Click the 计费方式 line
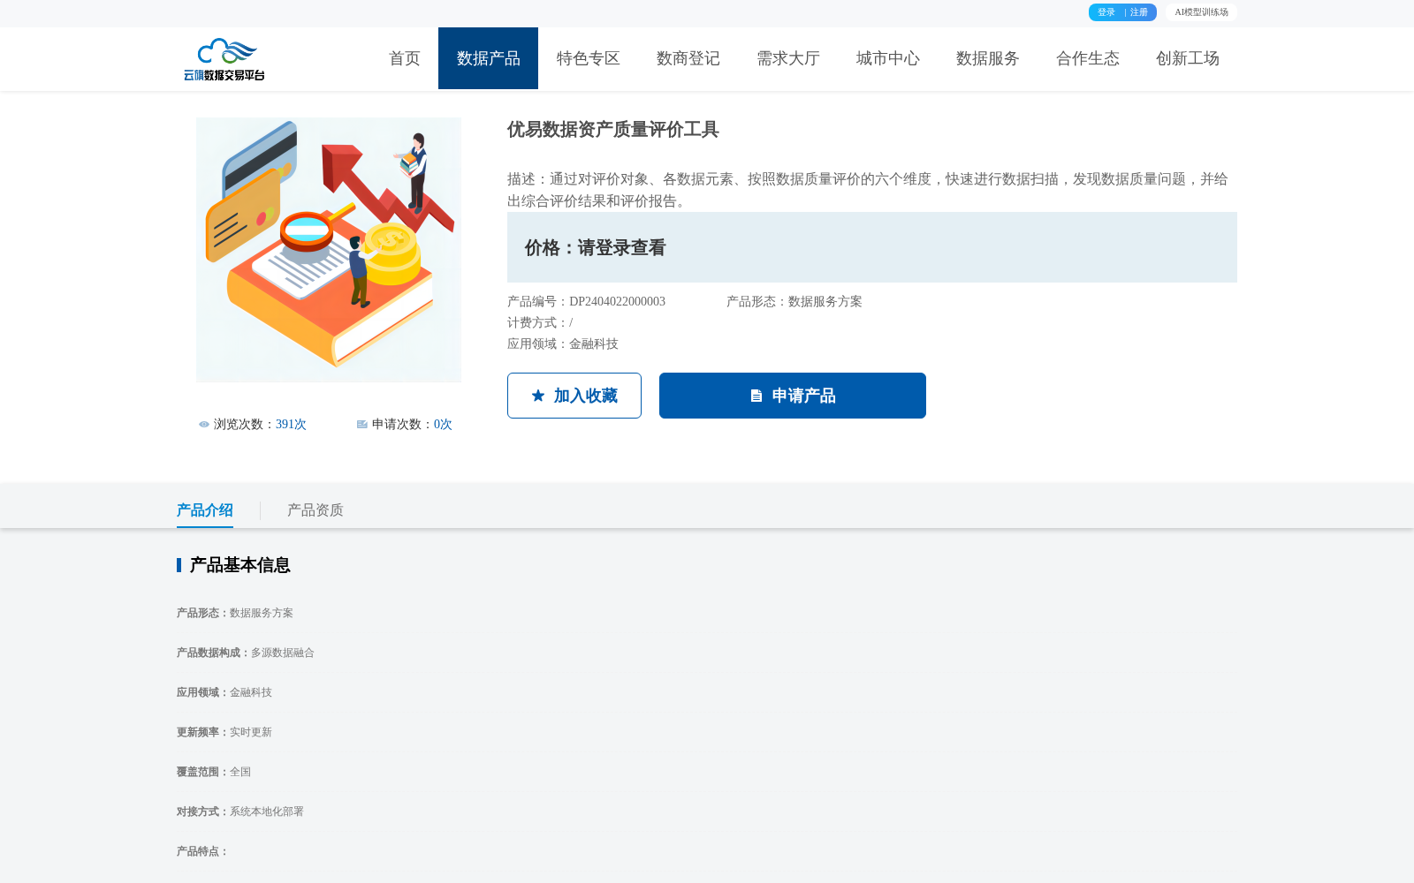 click(x=540, y=323)
